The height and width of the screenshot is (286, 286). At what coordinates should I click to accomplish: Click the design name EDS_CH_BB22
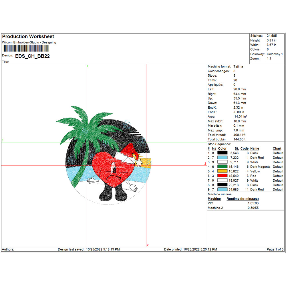click(x=32, y=56)
